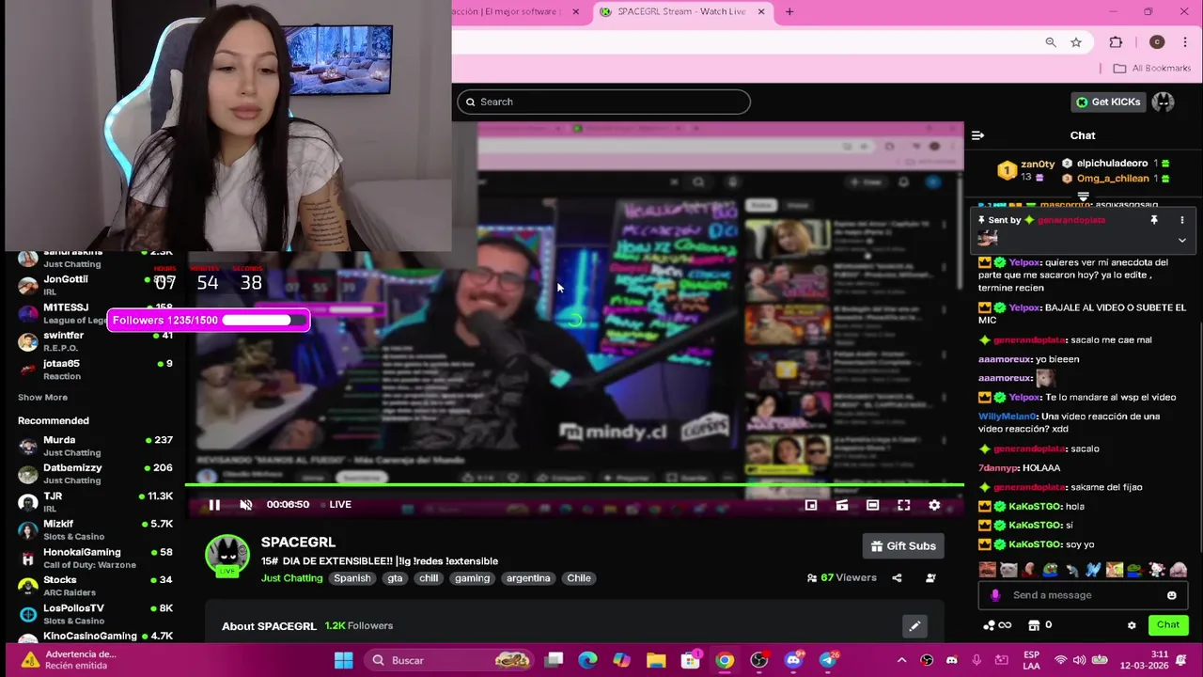Select the Just Chatting category link
1203x677 pixels.
pyautogui.click(x=291, y=578)
